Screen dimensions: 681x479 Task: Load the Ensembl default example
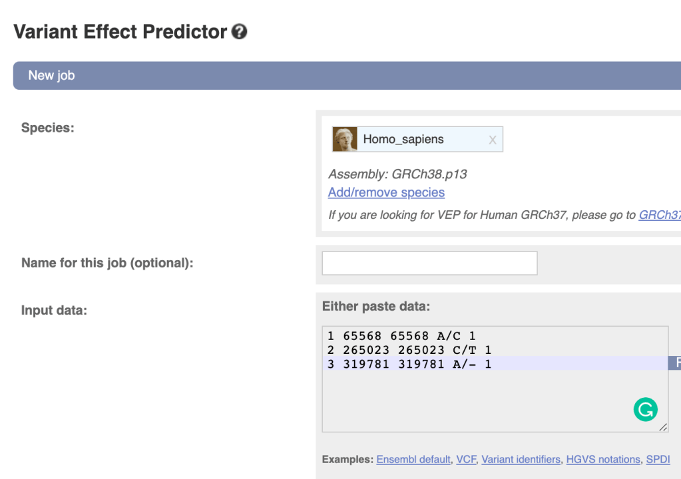coord(413,460)
